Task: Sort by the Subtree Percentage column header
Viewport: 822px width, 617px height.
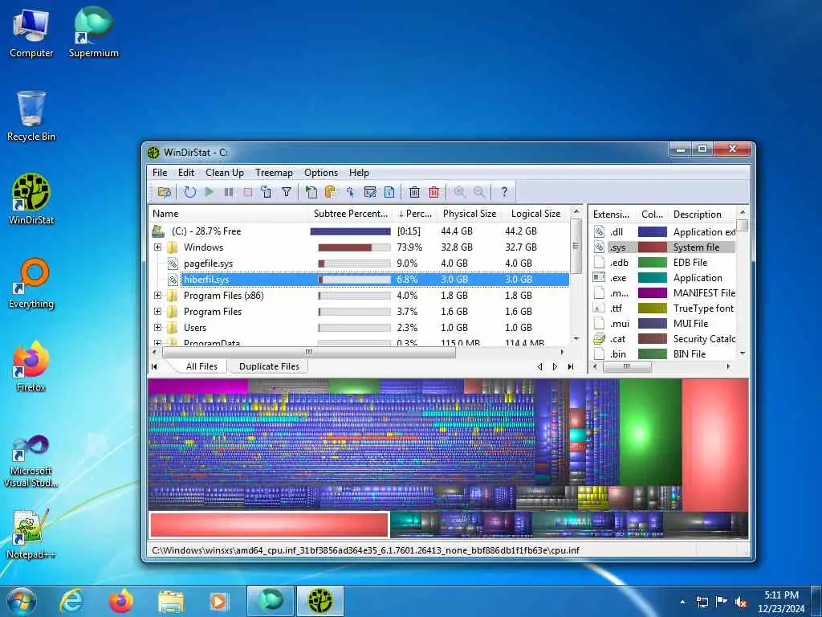Action: coord(350,214)
